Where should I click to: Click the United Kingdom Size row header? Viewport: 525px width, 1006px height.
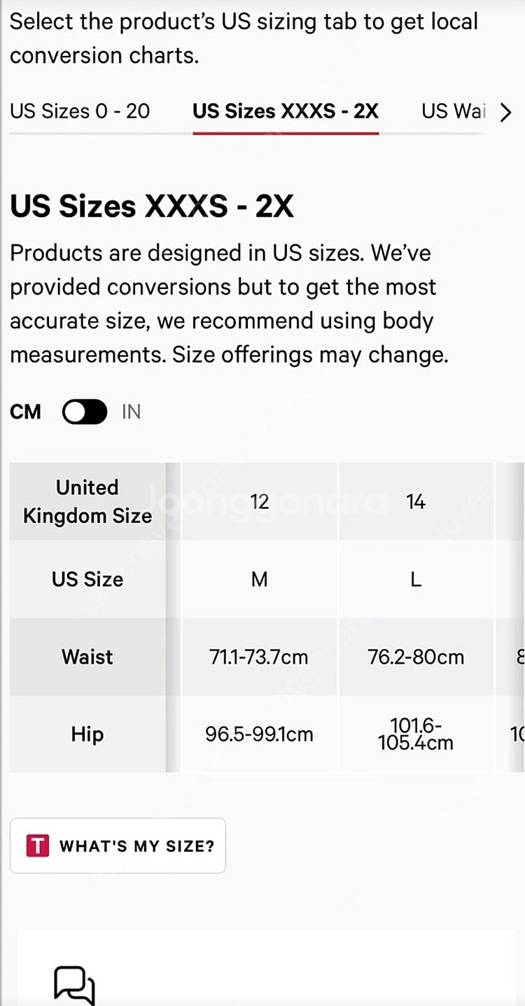click(87, 501)
